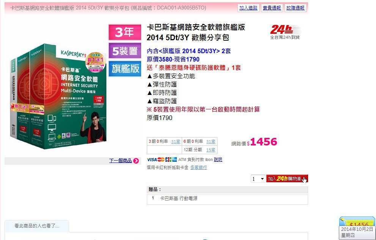This screenshot has height=240, width=376.
Task: Click the VISA payment icon
Action: click(152, 159)
